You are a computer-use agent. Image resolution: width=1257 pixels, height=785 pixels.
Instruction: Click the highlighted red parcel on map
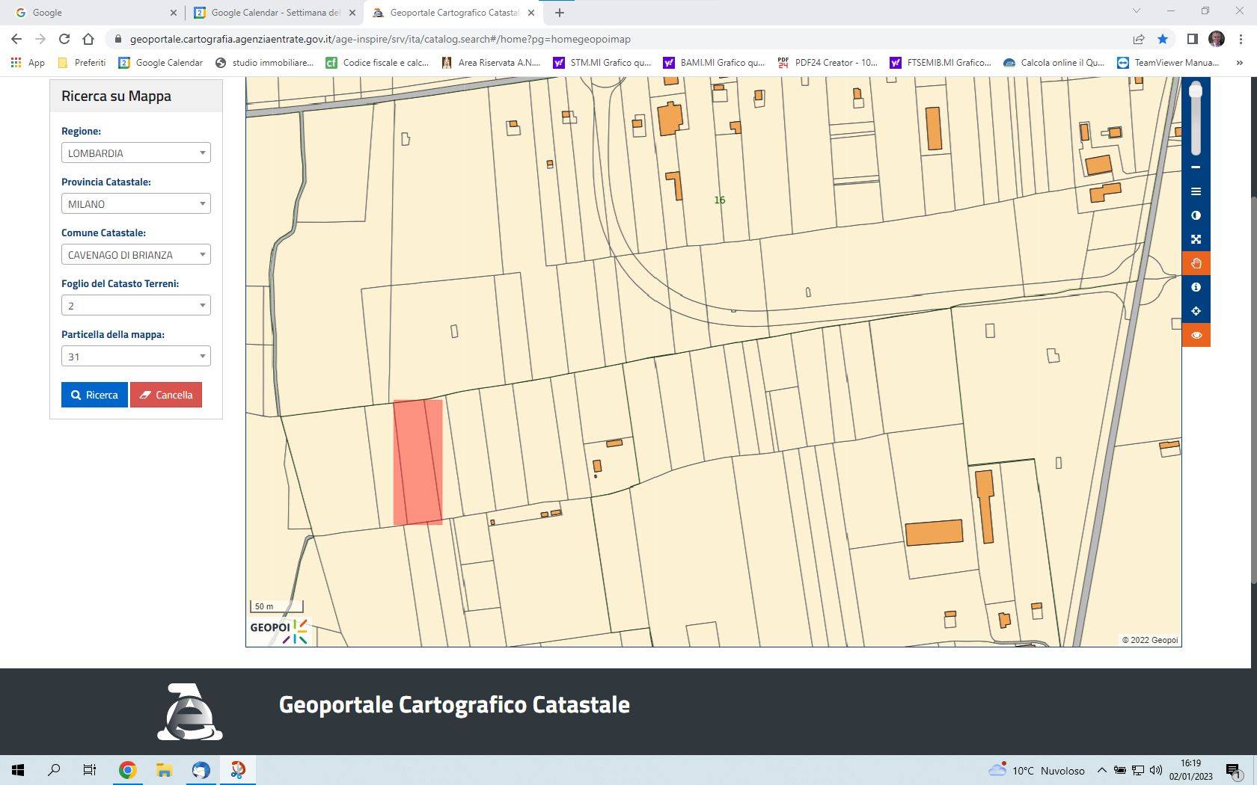point(418,462)
